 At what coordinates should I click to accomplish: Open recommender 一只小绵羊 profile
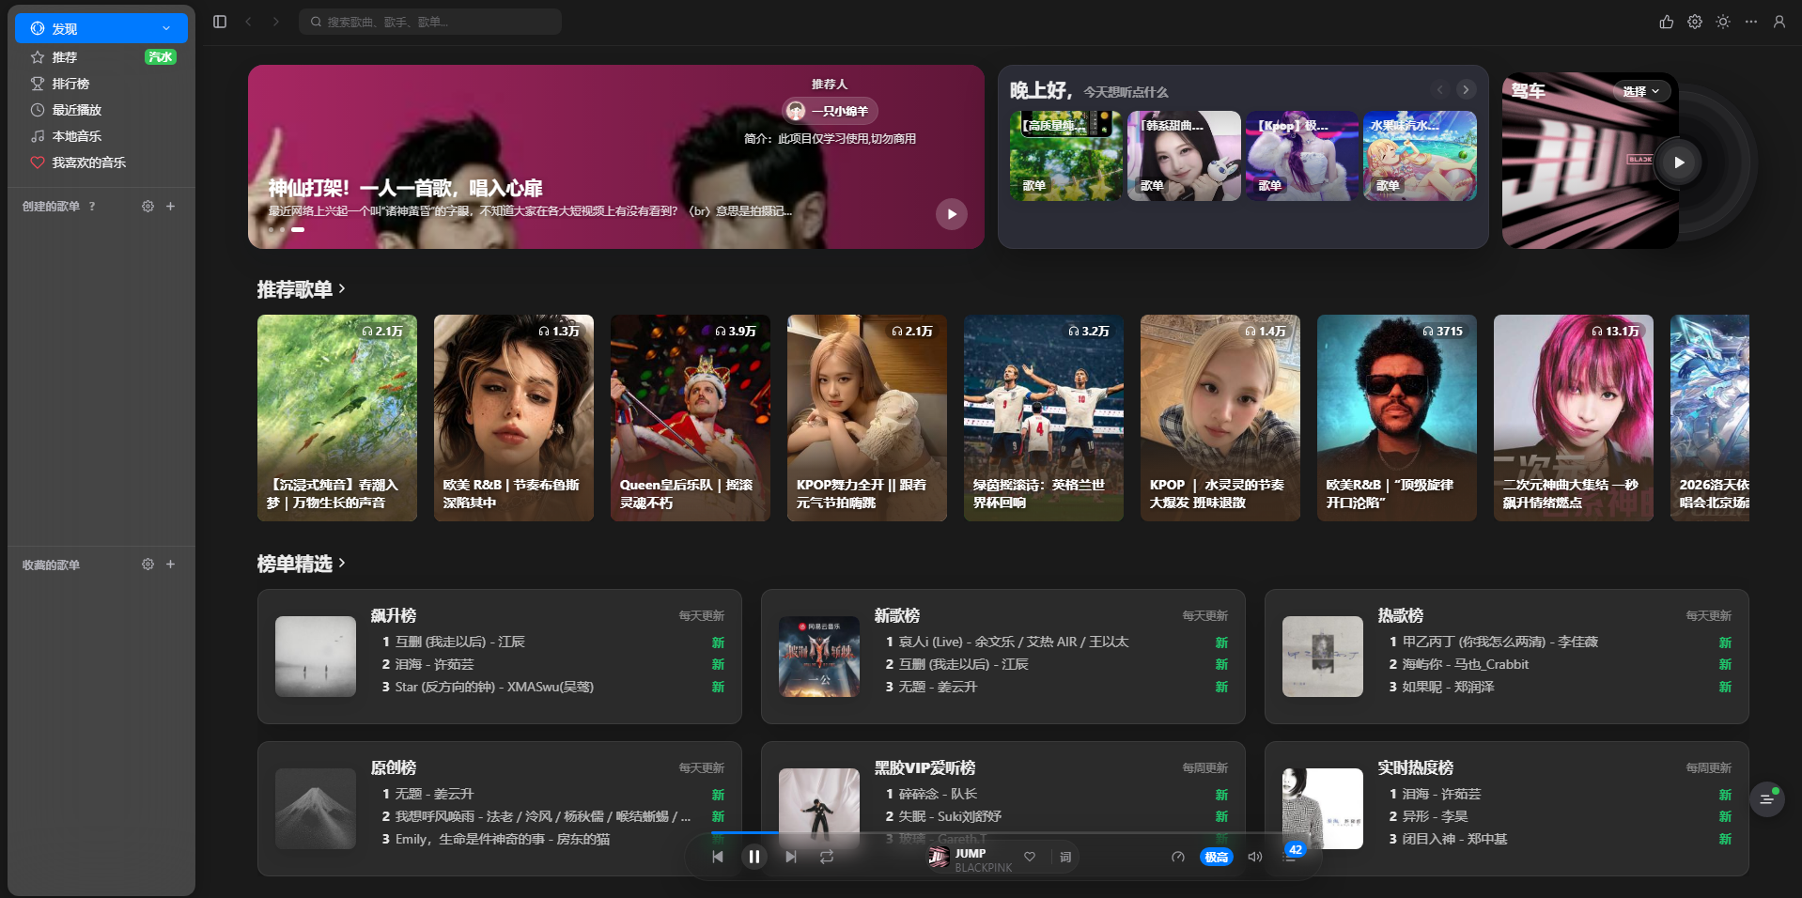(831, 111)
